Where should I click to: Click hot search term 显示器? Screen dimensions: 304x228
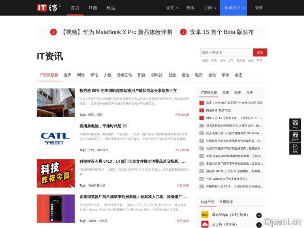241,60
